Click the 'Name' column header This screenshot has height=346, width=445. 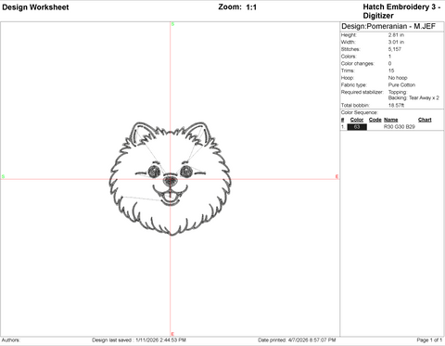[391, 120]
